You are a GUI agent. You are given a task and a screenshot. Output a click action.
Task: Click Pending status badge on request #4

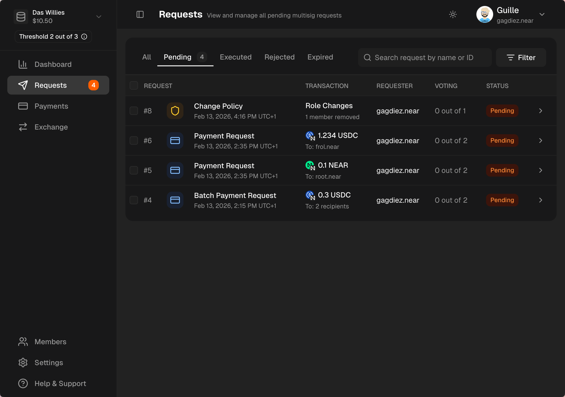point(502,200)
